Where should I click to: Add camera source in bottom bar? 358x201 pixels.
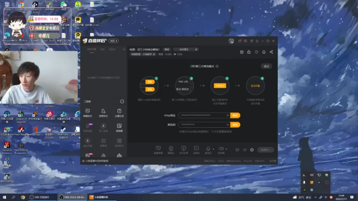tap(171, 150)
